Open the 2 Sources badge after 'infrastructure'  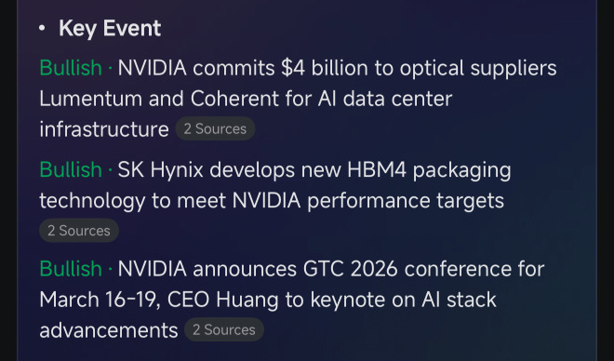pyautogui.click(x=215, y=128)
